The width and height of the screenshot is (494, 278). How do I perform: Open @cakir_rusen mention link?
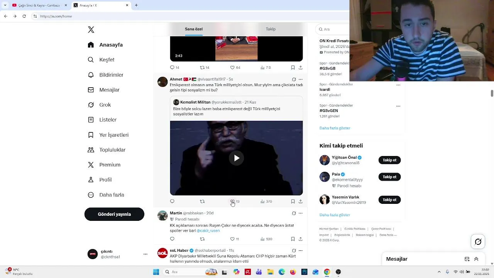pyautogui.click(x=208, y=231)
